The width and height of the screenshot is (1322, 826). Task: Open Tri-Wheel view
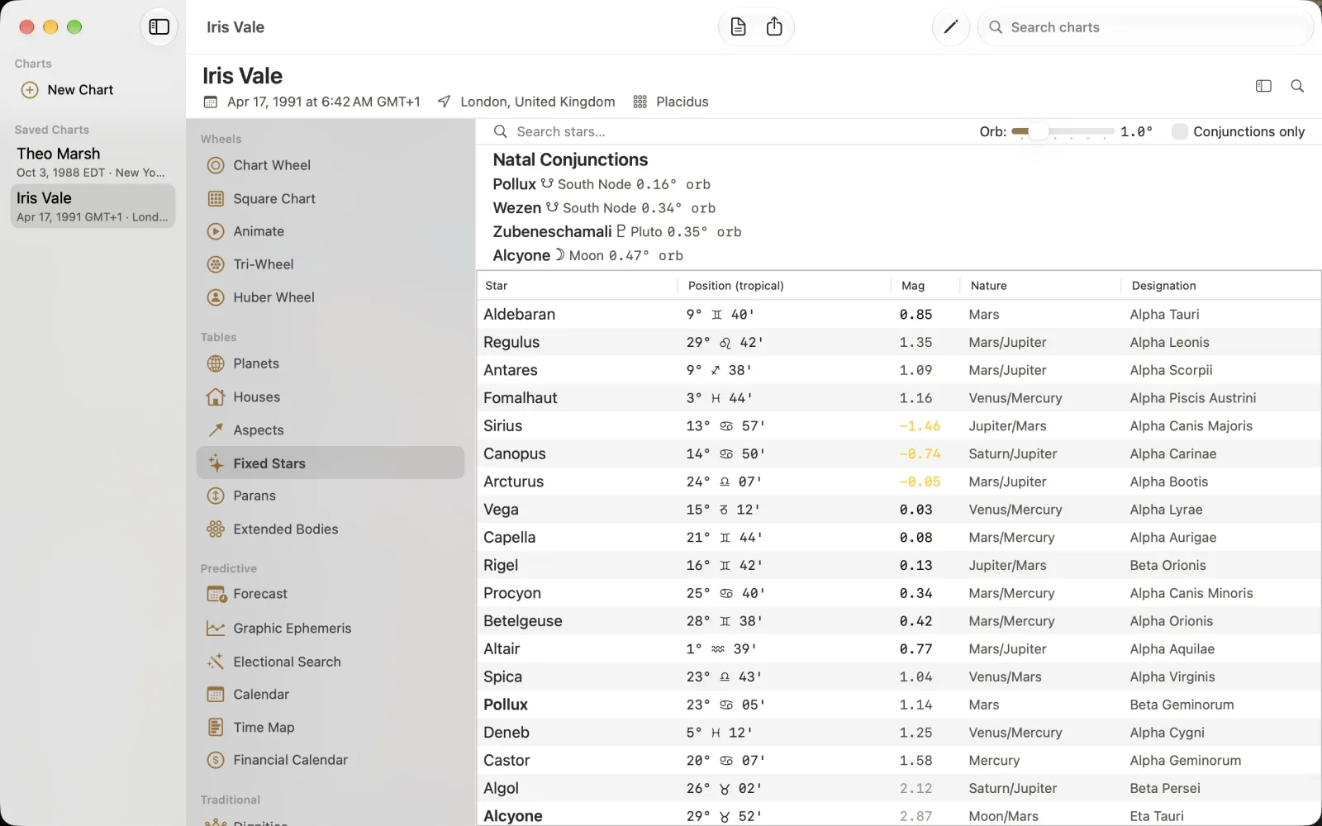point(330,264)
